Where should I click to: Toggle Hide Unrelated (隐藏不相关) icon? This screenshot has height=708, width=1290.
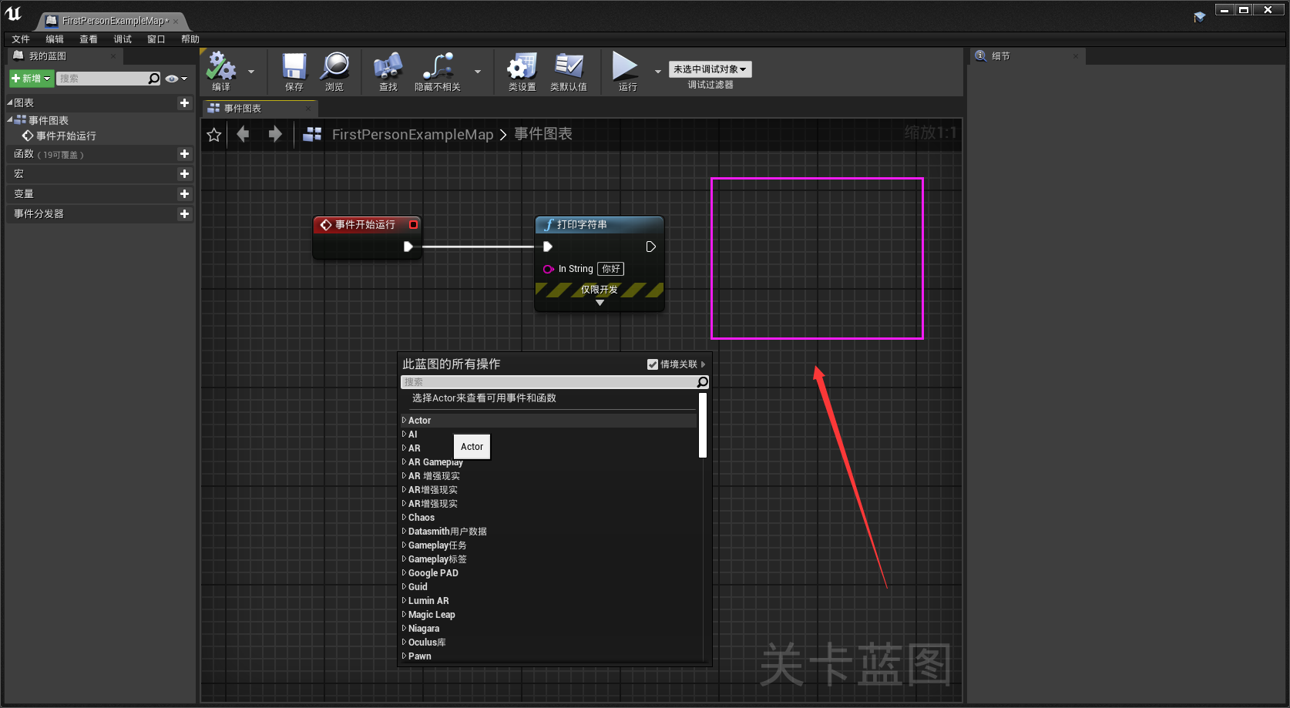438,66
